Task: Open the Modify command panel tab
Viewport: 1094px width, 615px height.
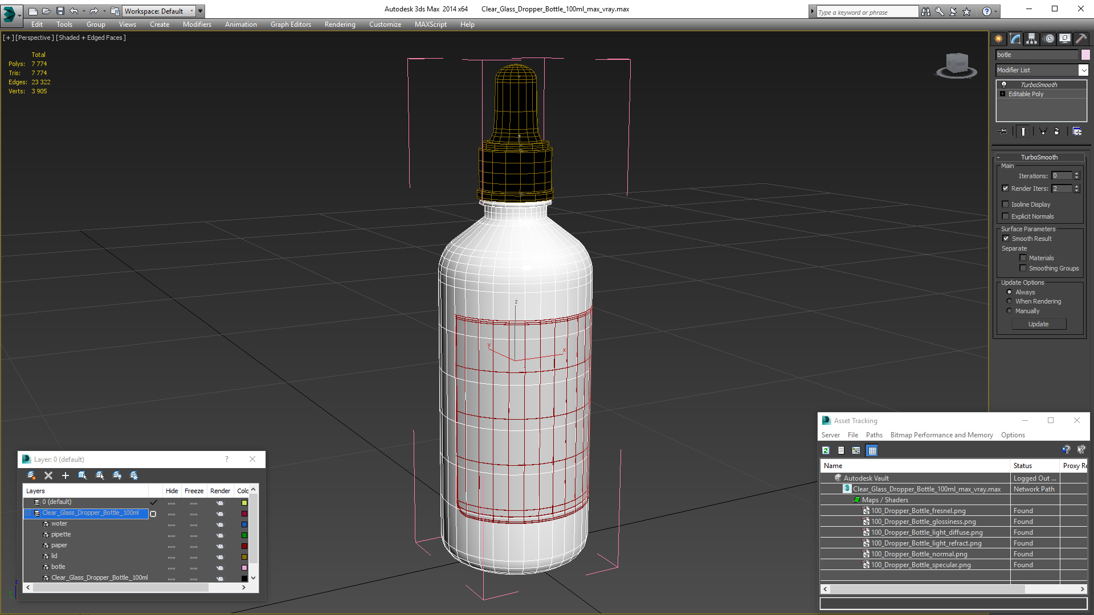Action: tap(1015, 39)
